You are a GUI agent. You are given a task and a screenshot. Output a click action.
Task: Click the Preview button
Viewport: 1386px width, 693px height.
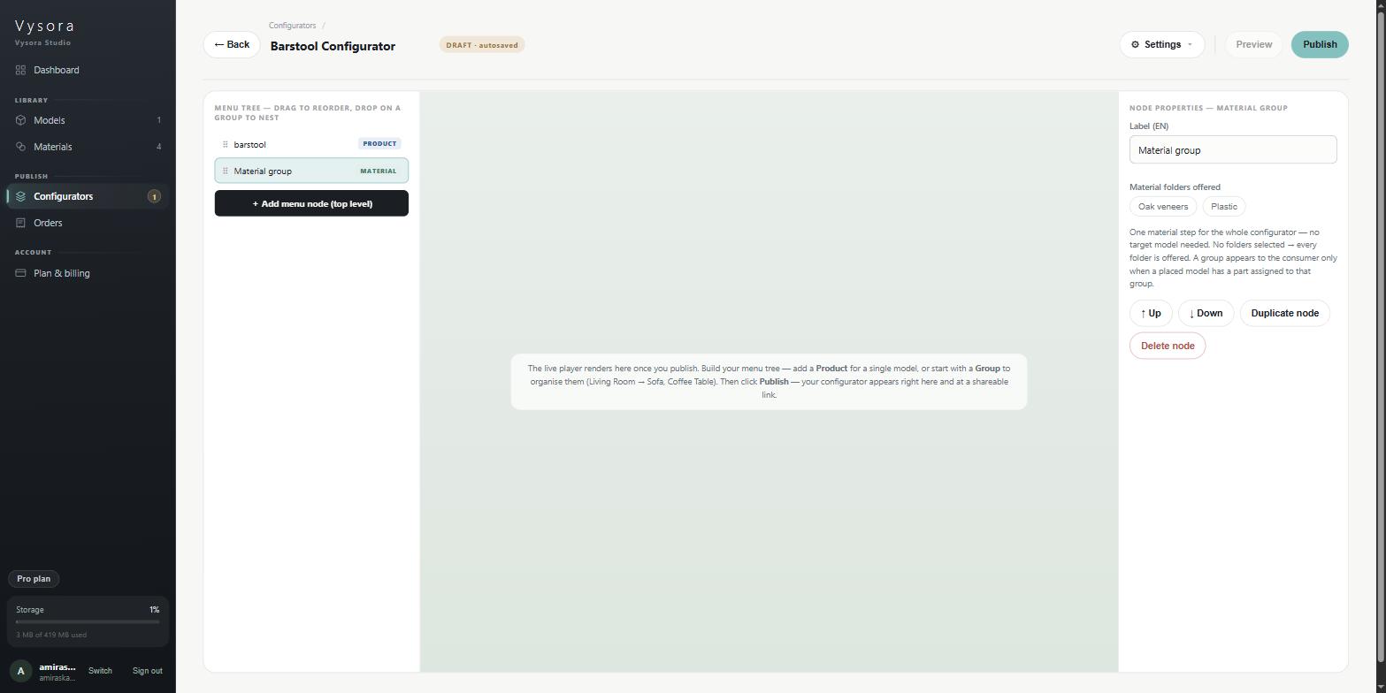pos(1253,44)
